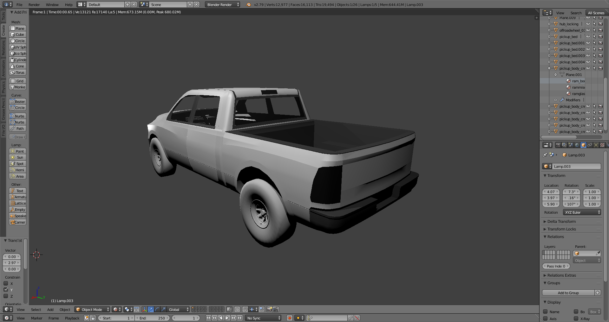This screenshot has height=322, width=609.
Task: Open the Select menu in 3D view header
Action: pos(36,309)
